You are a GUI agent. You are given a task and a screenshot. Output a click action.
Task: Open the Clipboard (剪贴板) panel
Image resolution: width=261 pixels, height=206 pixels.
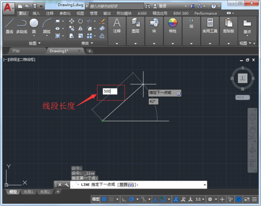[x=228, y=24]
